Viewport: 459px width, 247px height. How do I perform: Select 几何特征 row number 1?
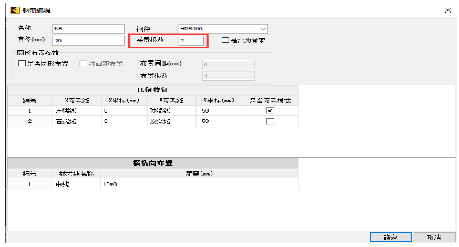point(30,110)
